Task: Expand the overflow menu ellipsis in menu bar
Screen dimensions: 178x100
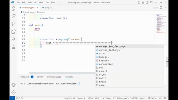Action: click(x=59, y=2)
